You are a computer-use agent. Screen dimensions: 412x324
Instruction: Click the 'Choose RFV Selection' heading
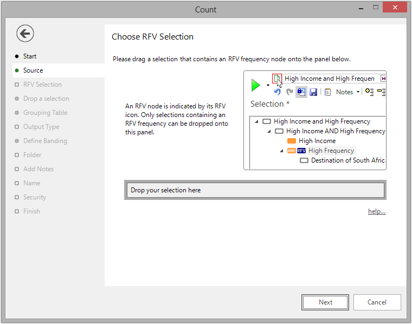pos(152,37)
